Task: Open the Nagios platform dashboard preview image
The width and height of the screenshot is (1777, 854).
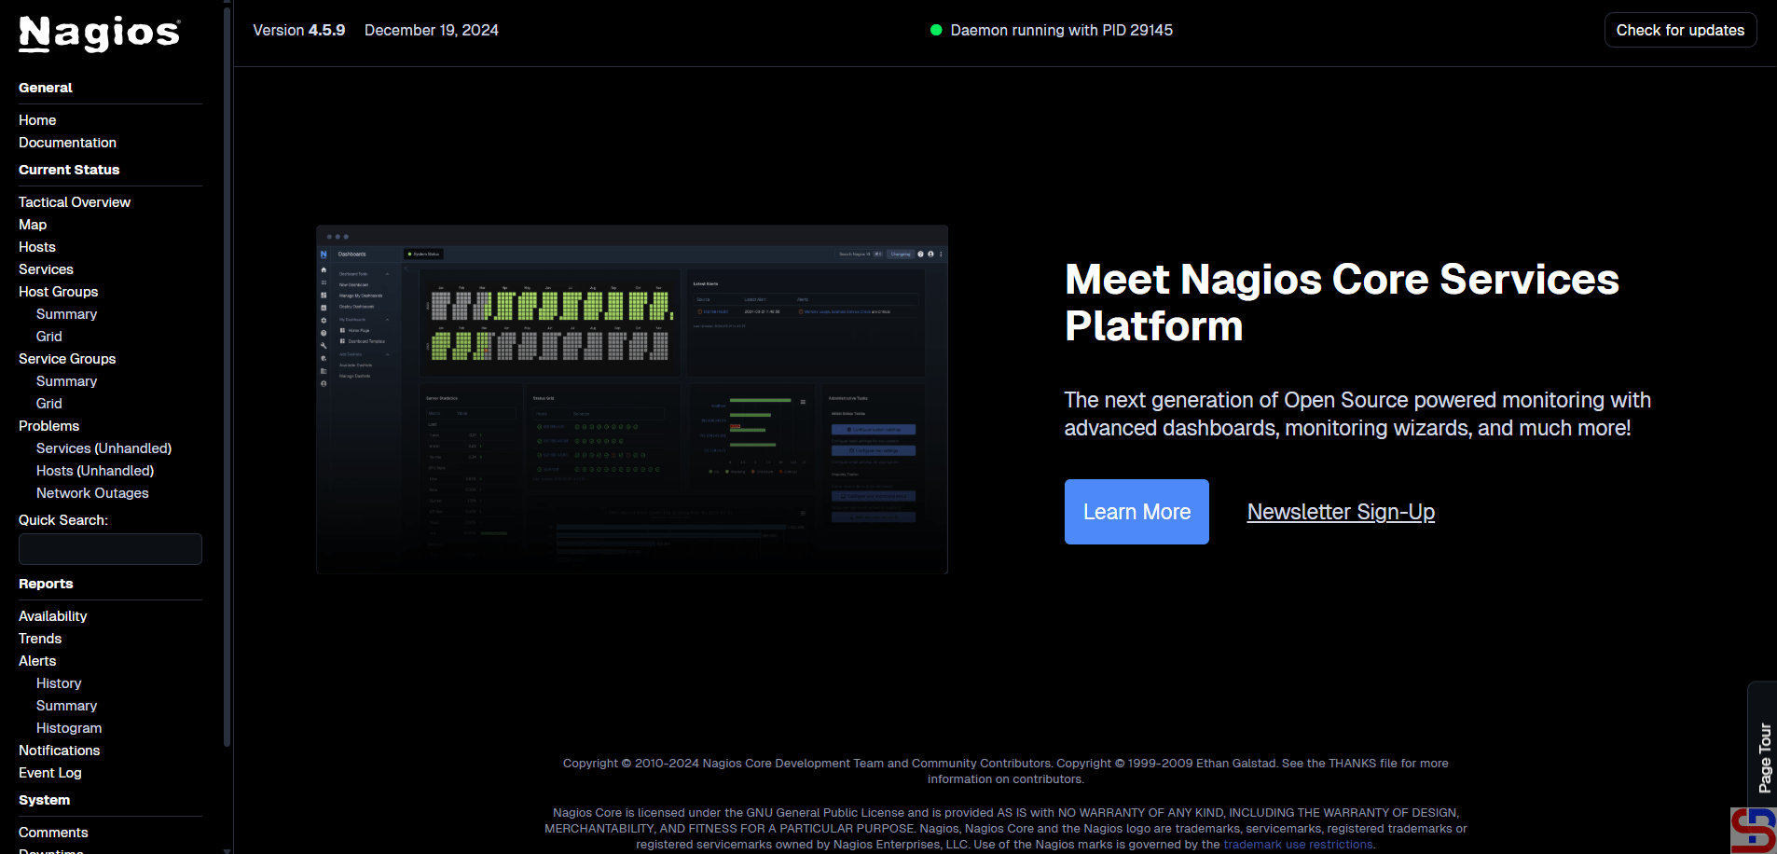Action: coord(631,399)
